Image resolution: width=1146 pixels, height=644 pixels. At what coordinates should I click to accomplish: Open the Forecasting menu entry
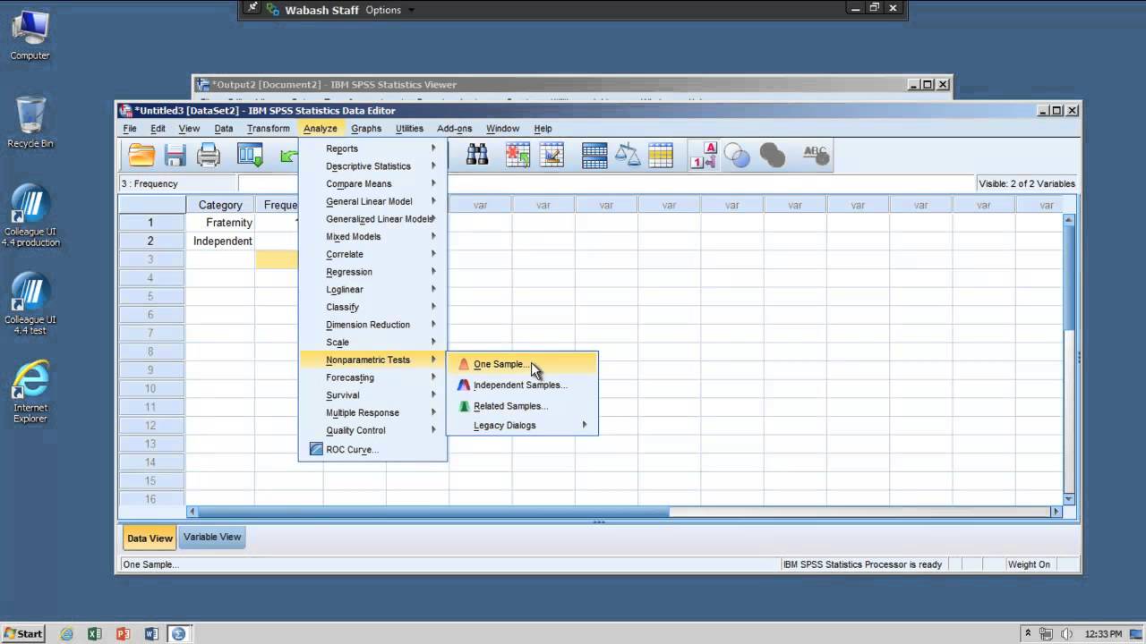tap(372, 377)
